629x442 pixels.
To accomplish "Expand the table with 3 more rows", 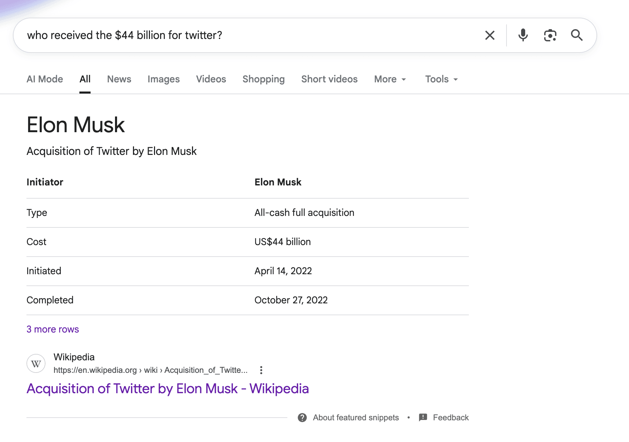I will pos(53,329).
